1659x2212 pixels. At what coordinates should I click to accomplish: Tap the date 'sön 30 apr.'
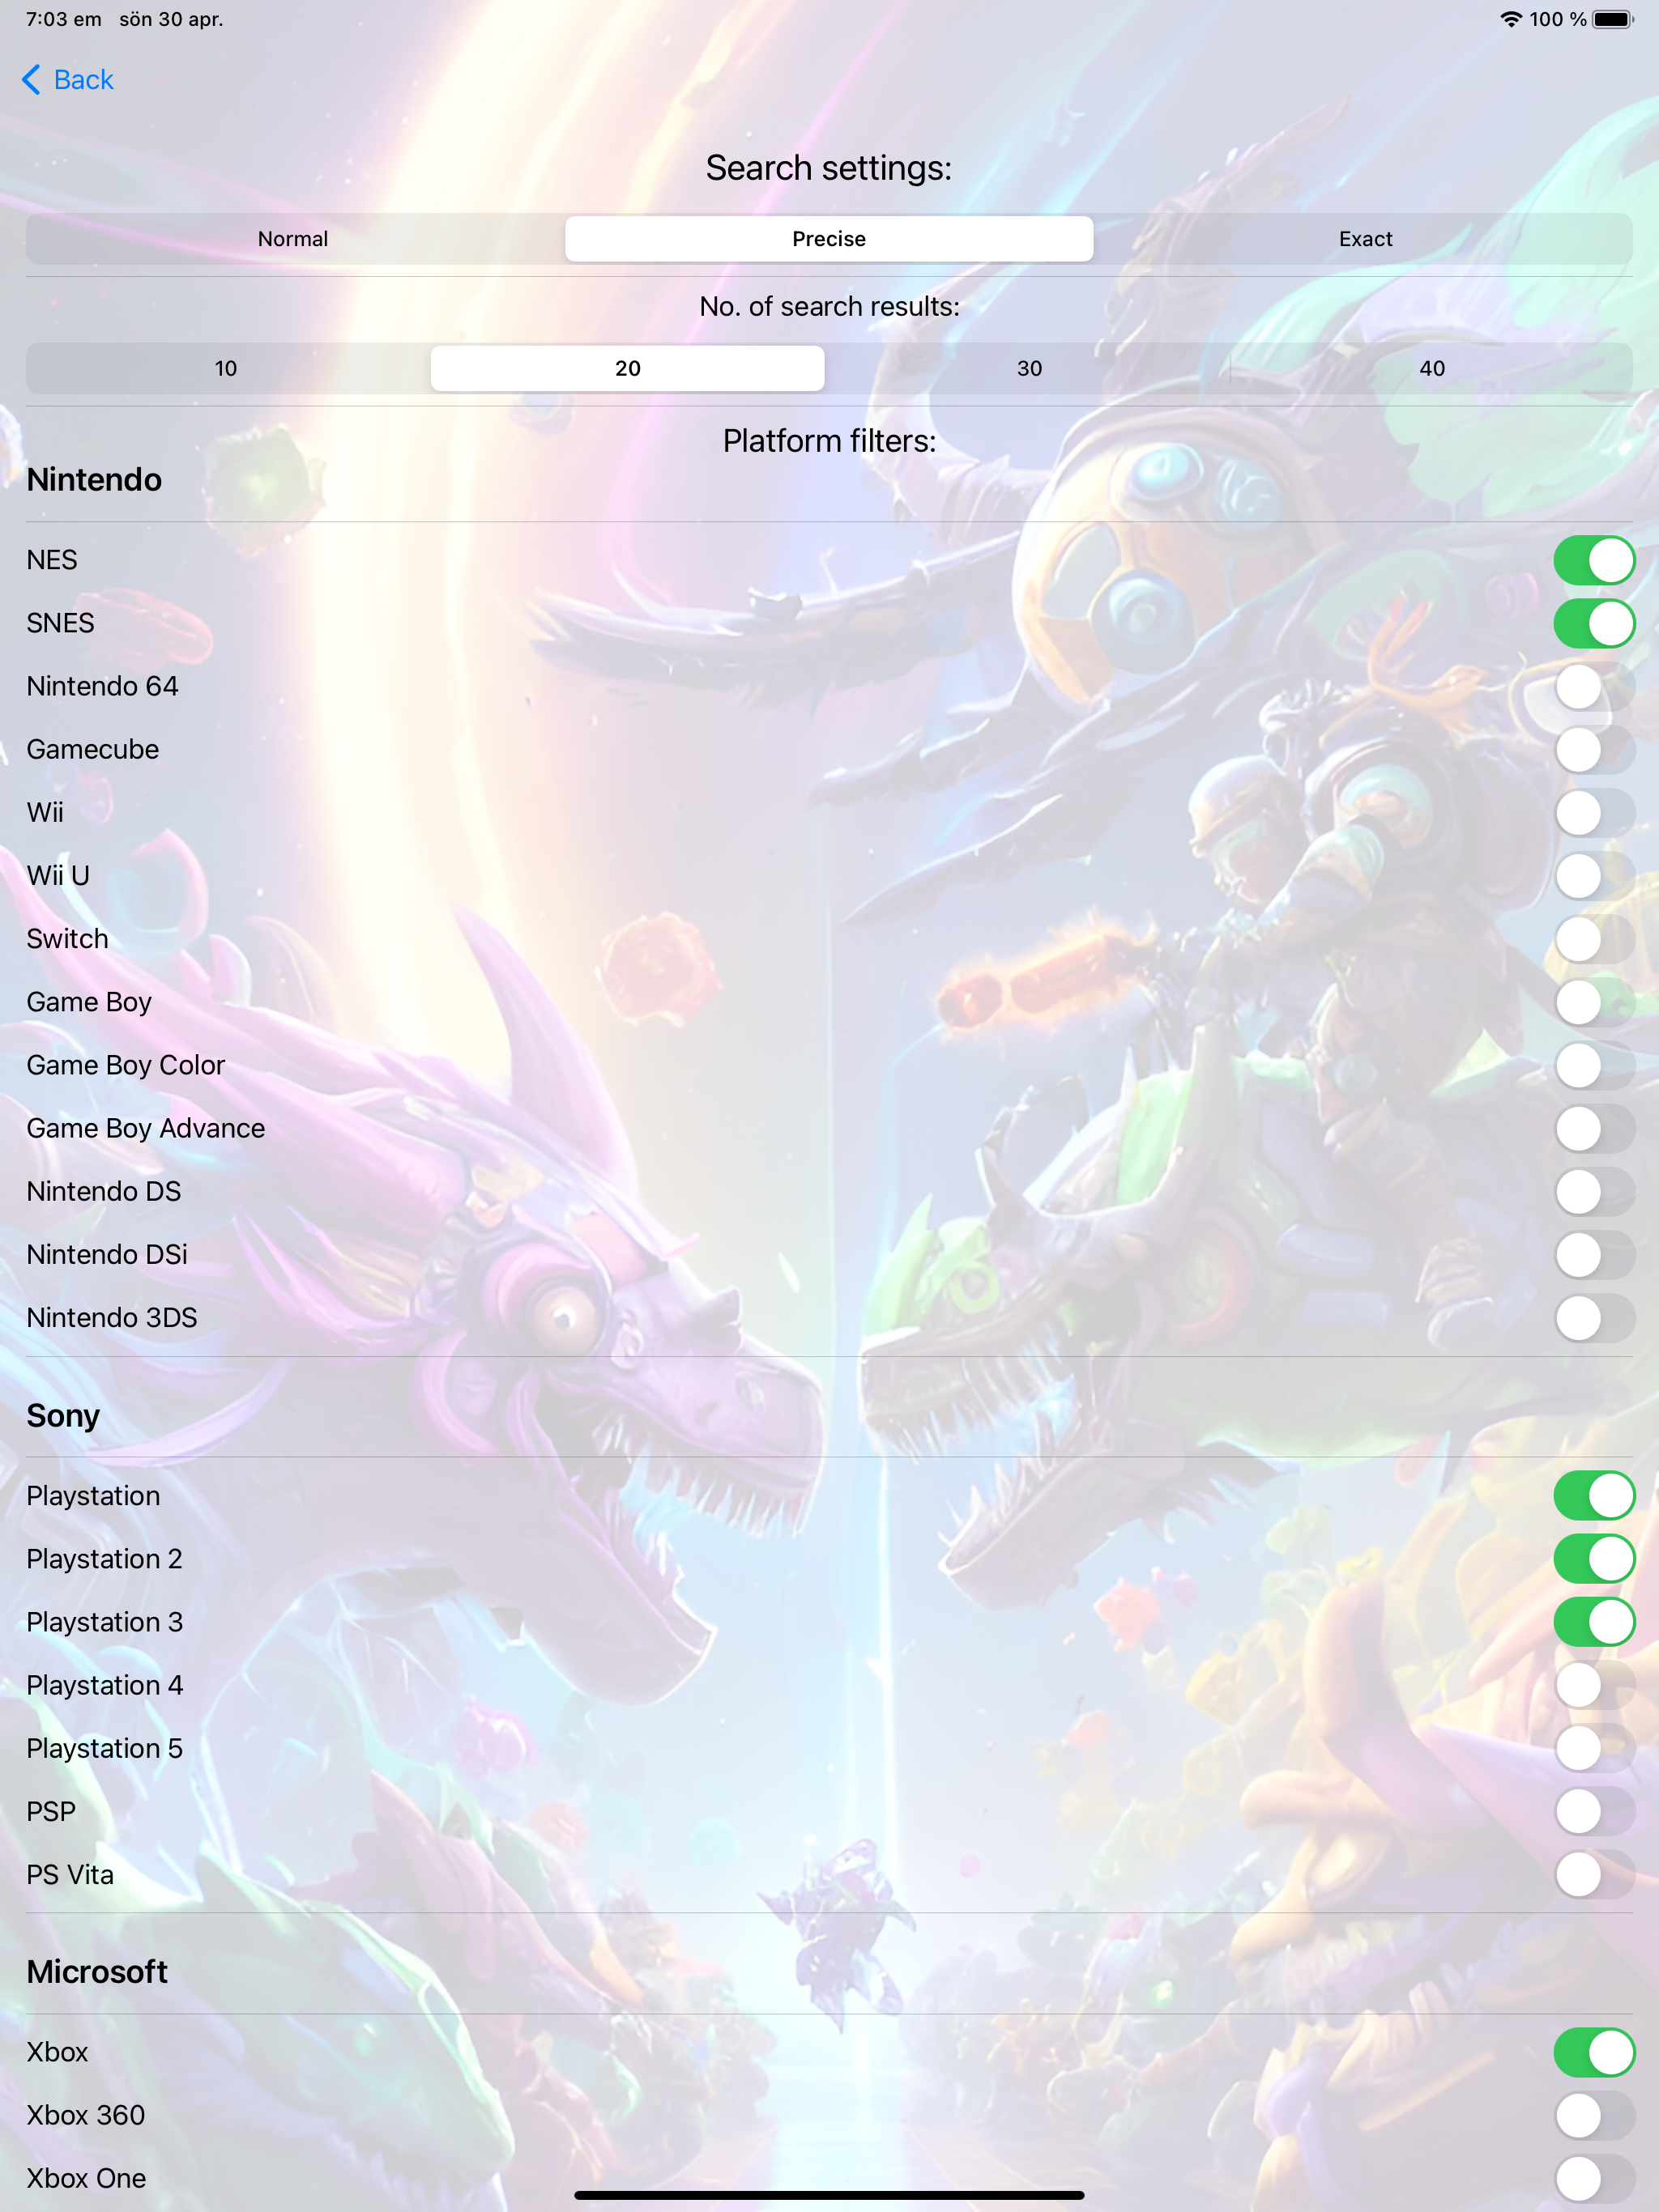tap(171, 19)
